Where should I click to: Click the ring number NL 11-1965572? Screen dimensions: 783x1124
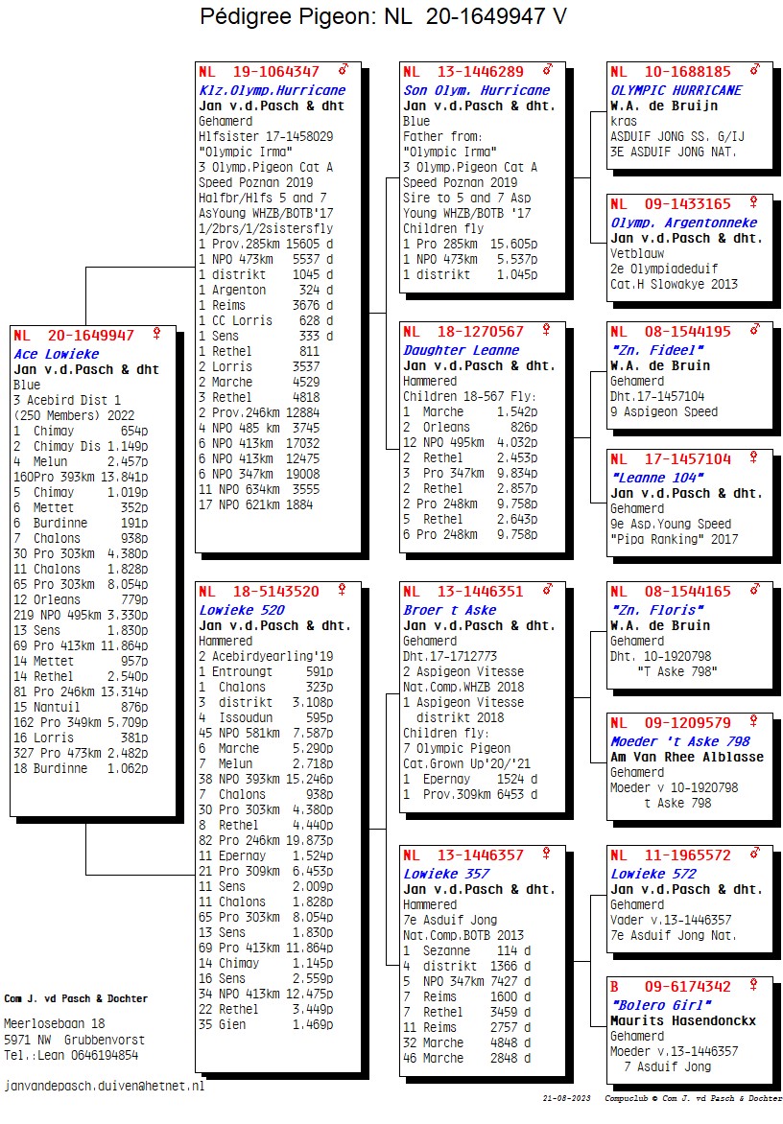tap(671, 855)
